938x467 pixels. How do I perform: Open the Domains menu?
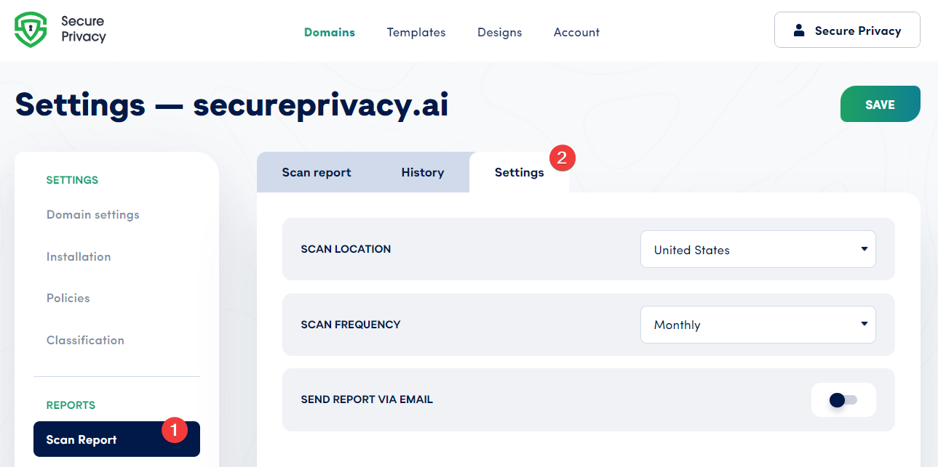tap(329, 32)
